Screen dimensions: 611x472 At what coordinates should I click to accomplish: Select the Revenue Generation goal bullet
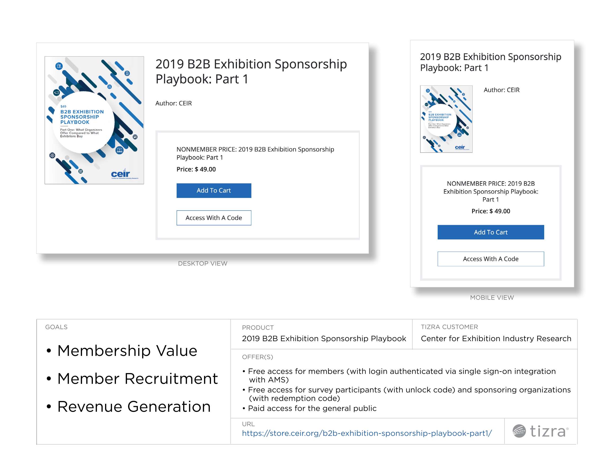(134, 407)
